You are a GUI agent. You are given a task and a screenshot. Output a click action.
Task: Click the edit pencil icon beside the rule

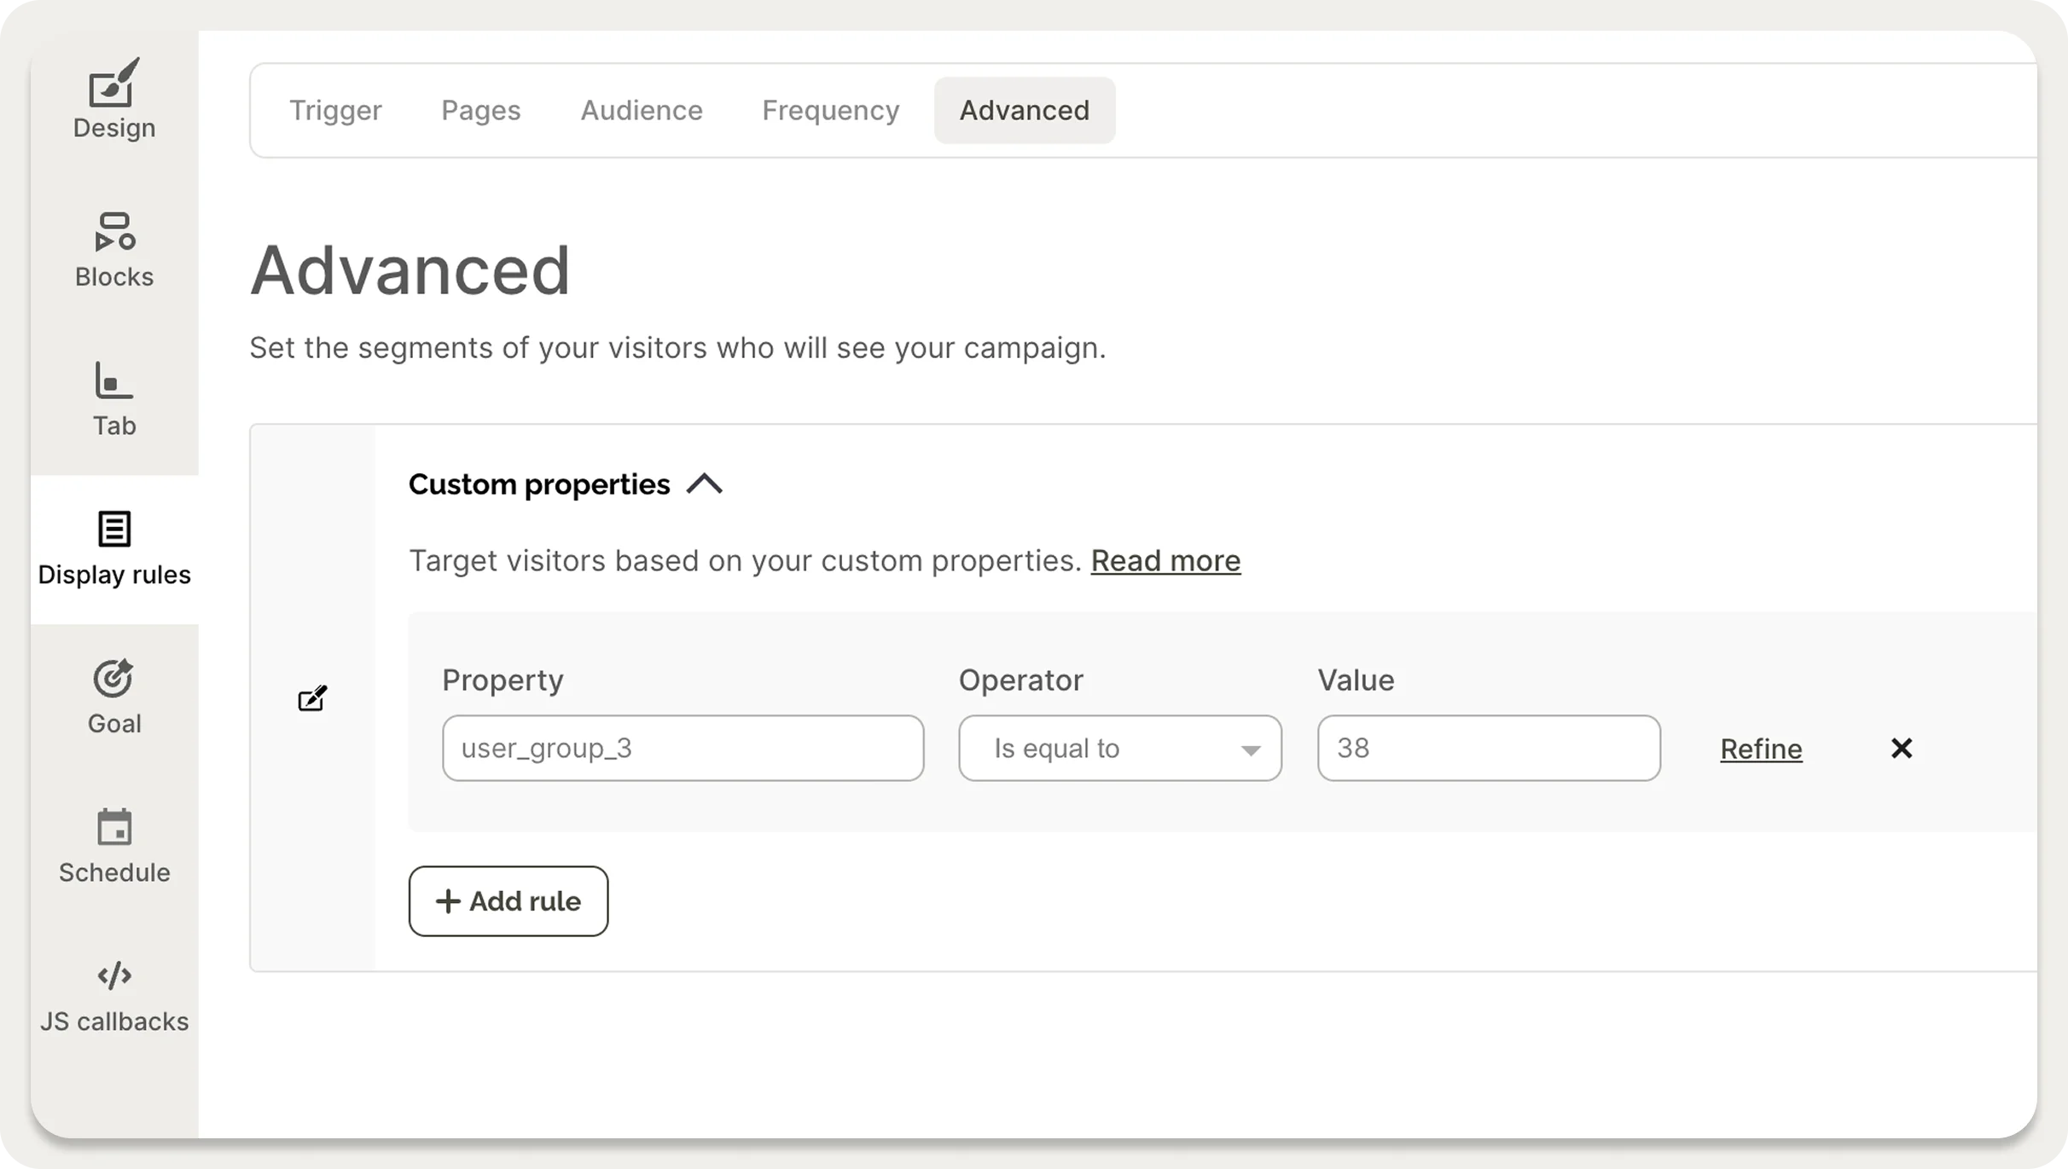click(313, 697)
